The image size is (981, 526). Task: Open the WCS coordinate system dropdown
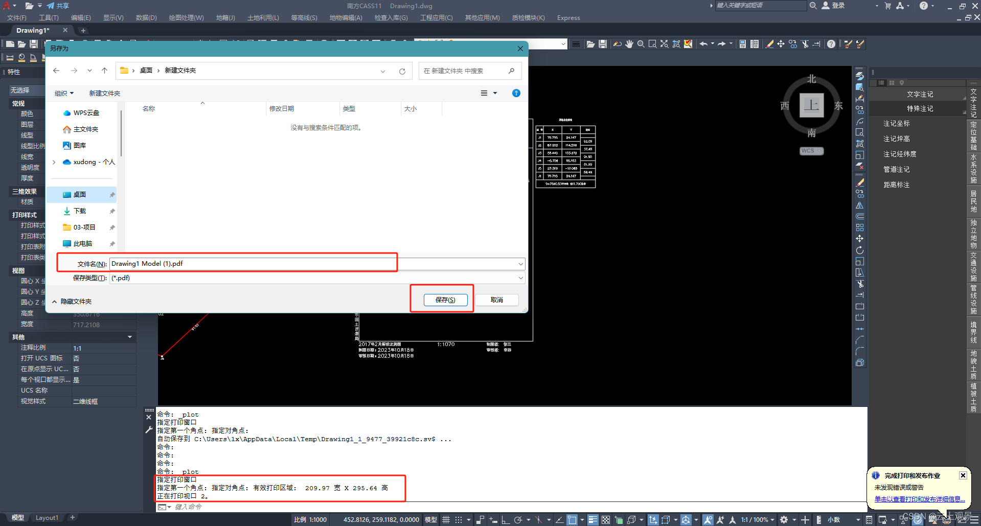click(x=811, y=151)
